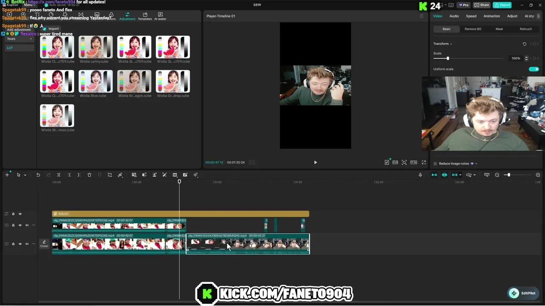Select the Wistia Blue.cube LUT thumbnail
Image resolution: width=545 pixels, height=306 pixels.
click(95, 81)
